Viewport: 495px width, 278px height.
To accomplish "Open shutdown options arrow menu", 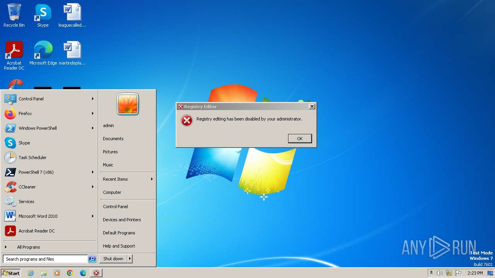I will [130, 259].
